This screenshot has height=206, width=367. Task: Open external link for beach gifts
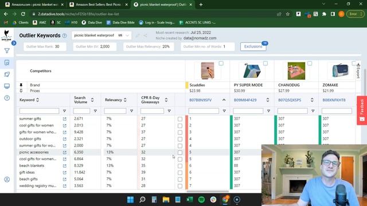(65, 179)
